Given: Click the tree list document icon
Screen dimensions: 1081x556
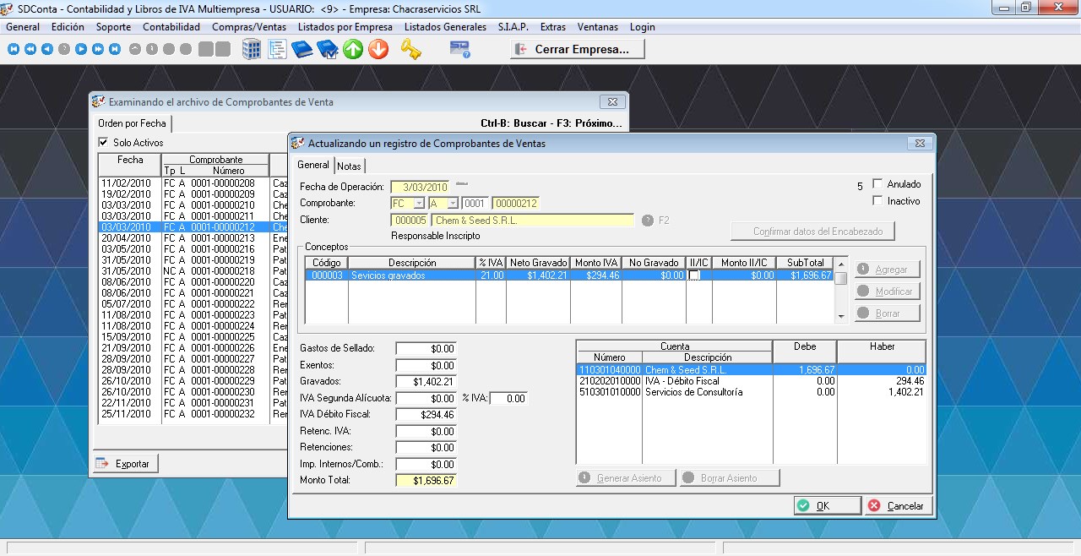Looking at the screenshot, I should [277, 49].
